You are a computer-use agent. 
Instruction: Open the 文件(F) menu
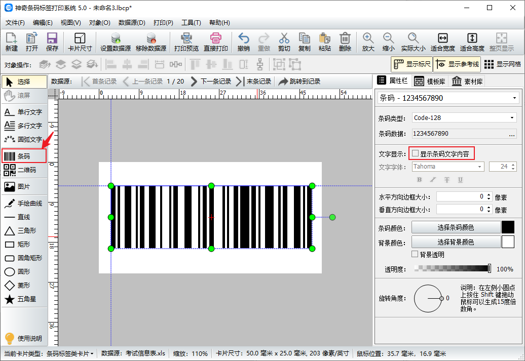coord(15,23)
